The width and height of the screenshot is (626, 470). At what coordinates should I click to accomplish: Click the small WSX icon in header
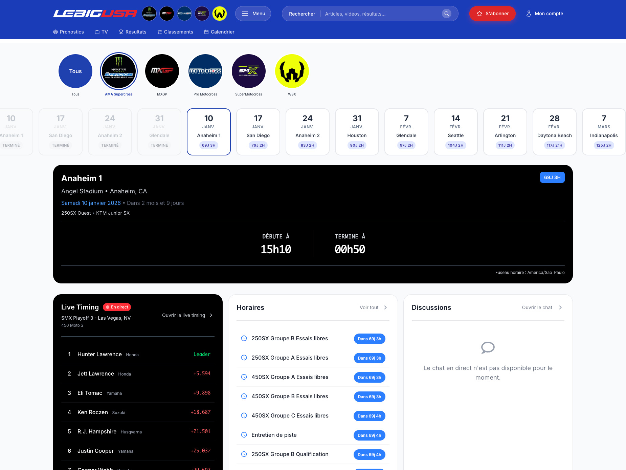point(220,14)
